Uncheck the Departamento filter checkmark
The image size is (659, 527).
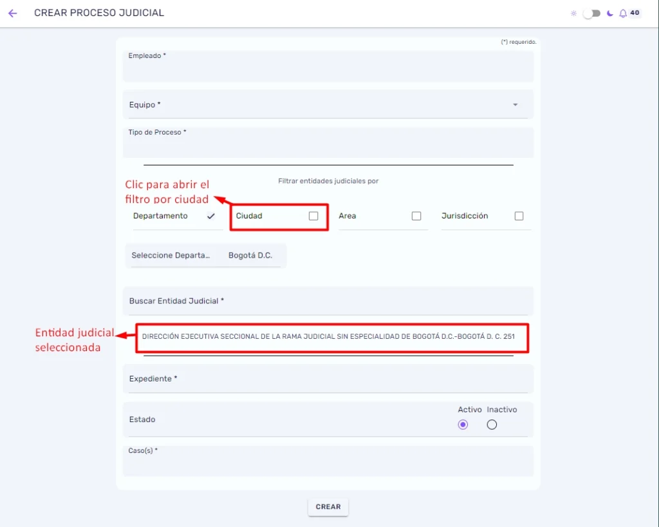[x=211, y=216]
